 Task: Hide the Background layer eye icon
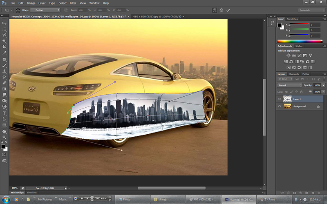click(x=280, y=106)
